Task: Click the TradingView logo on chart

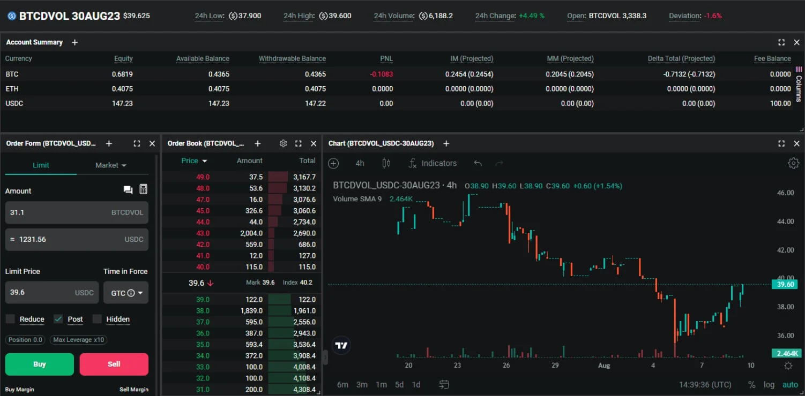Action: (x=341, y=346)
